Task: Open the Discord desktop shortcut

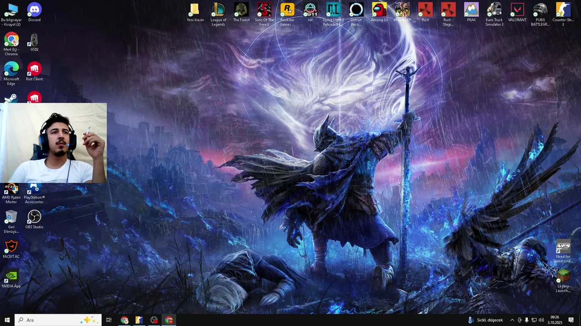Action: tap(34, 12)
